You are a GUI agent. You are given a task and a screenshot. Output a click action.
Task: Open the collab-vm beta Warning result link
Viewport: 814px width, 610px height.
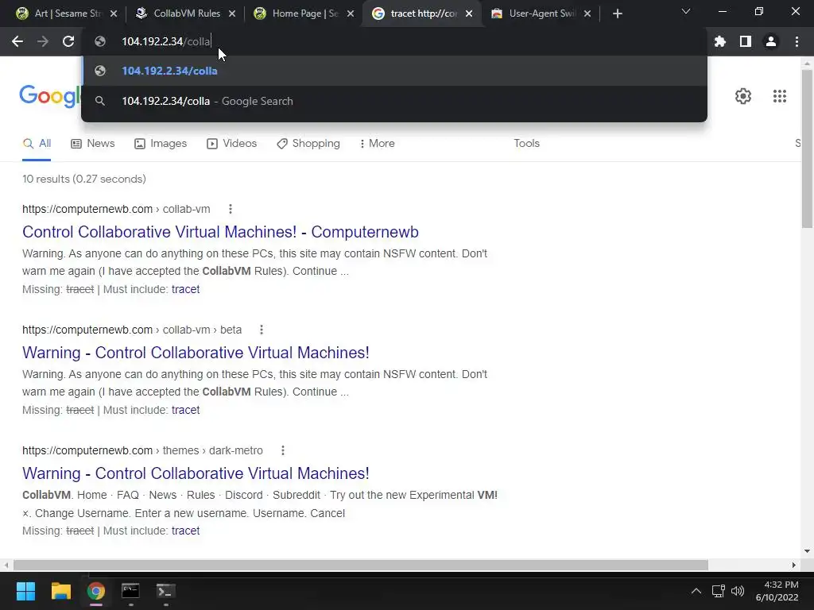point(196,353)
